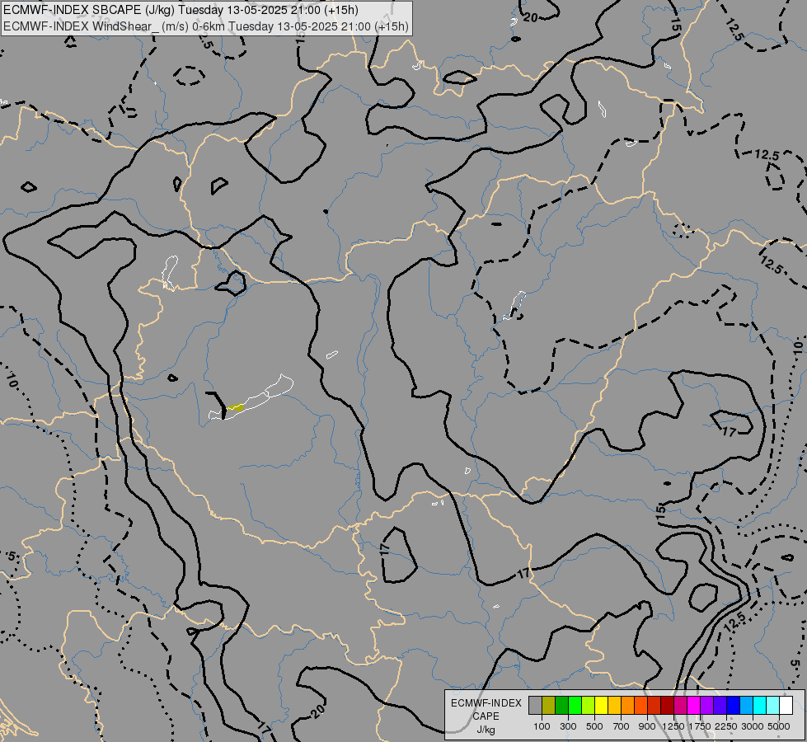Click the 300 legend value
This screenshot has height=742, width=807.
568,726
